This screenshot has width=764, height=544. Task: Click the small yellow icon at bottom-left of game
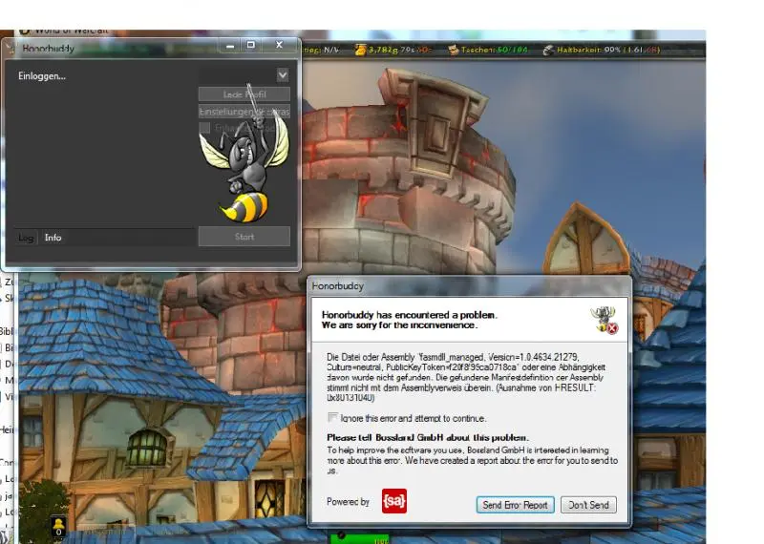tap(58, 526)
